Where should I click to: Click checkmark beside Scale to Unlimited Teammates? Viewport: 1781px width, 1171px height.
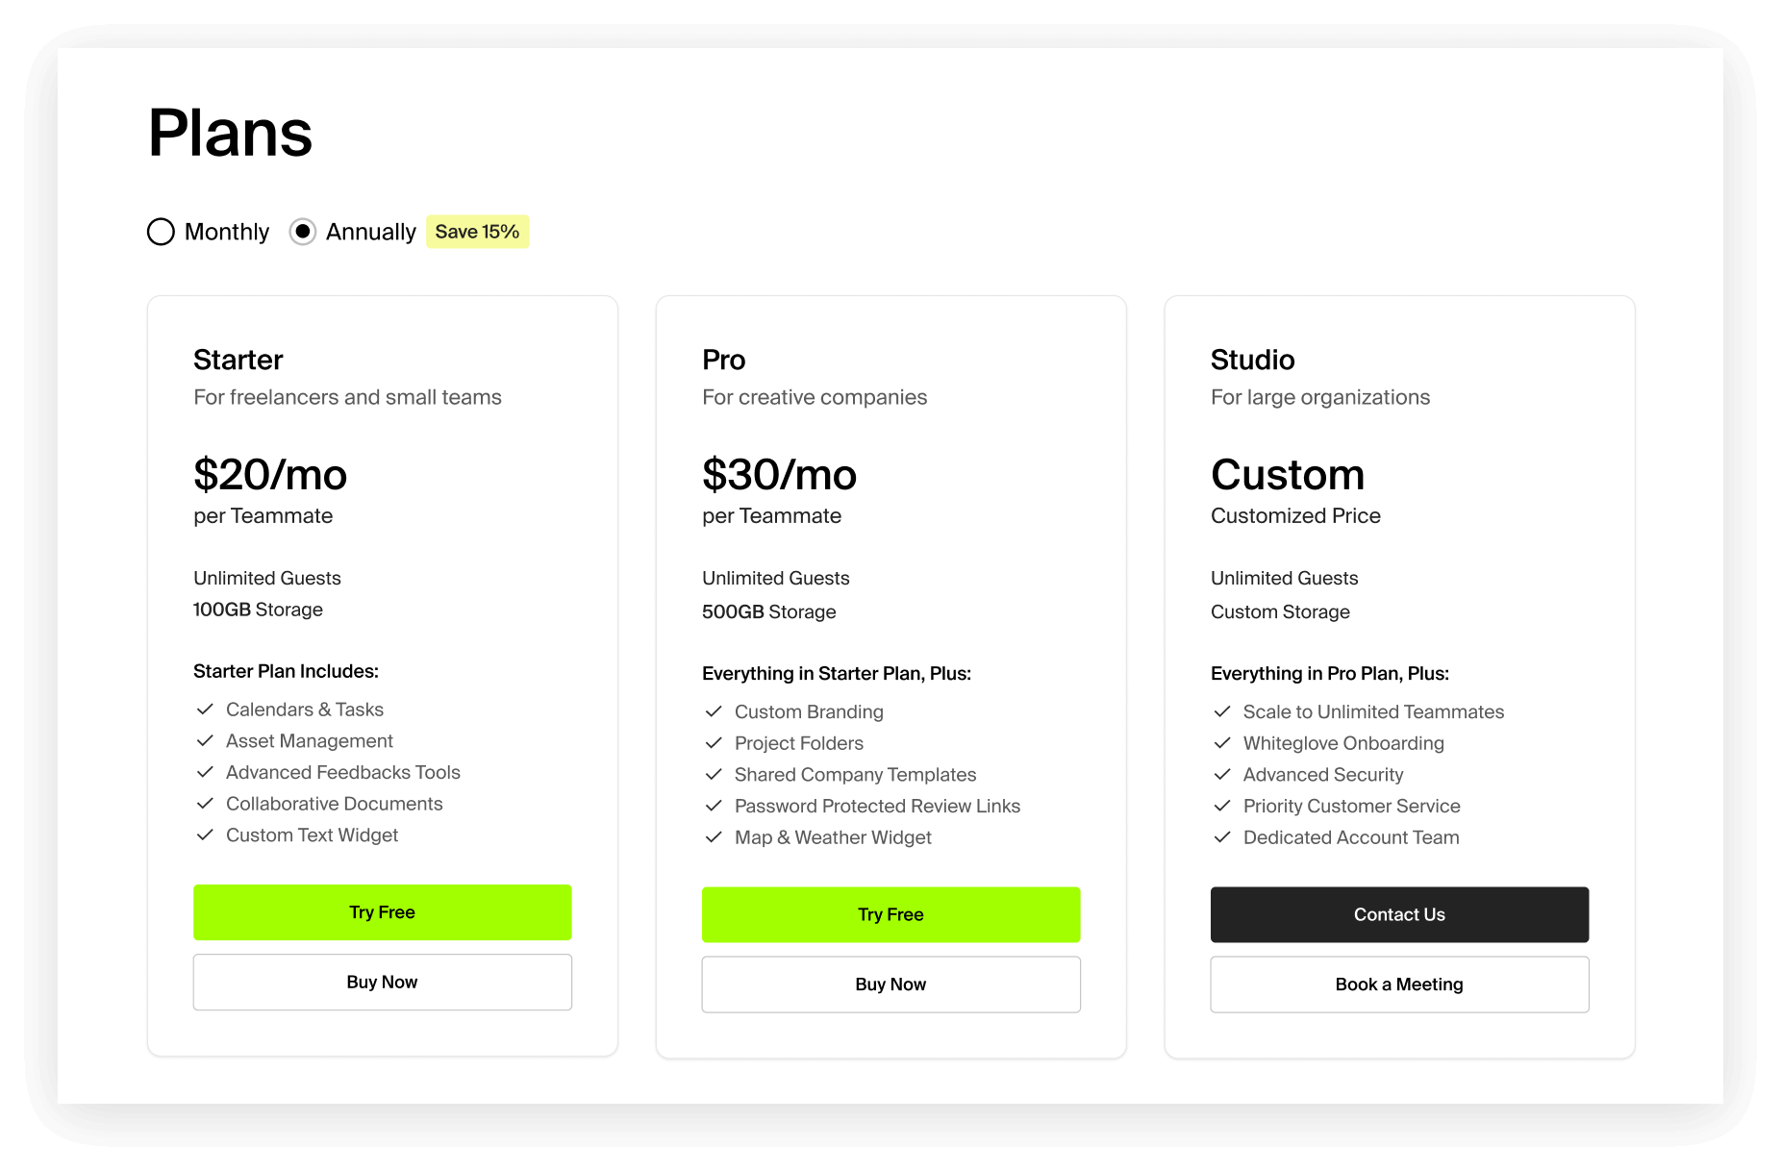[x=1222, y=711]
